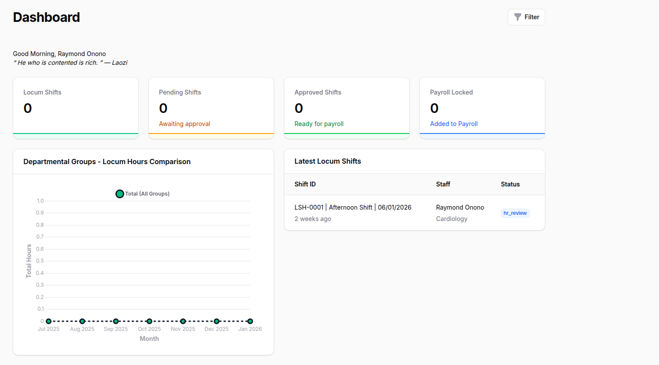Select the Locum Shifts summary card
Screen dimensions: 659x365
click(75, 108)
